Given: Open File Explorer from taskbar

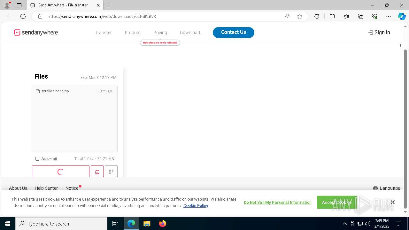Looking at the screenshot, I should 147,224.
